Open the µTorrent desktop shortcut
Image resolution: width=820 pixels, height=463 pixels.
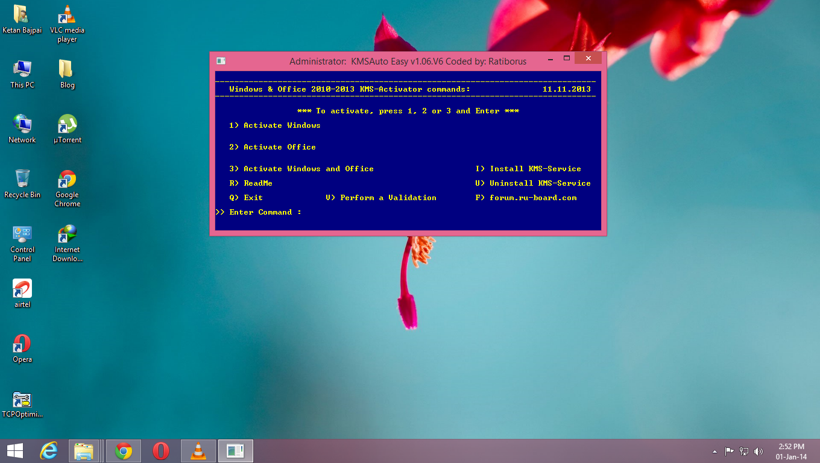[x=66, y=124]
